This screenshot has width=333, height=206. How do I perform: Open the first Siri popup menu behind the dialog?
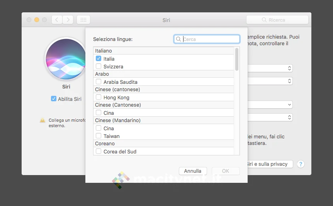point(270,68)
